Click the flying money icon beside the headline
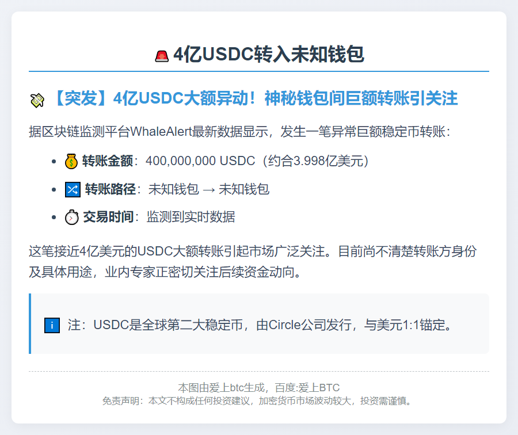This screenshot has height=435, width=518. click(37, 100)
